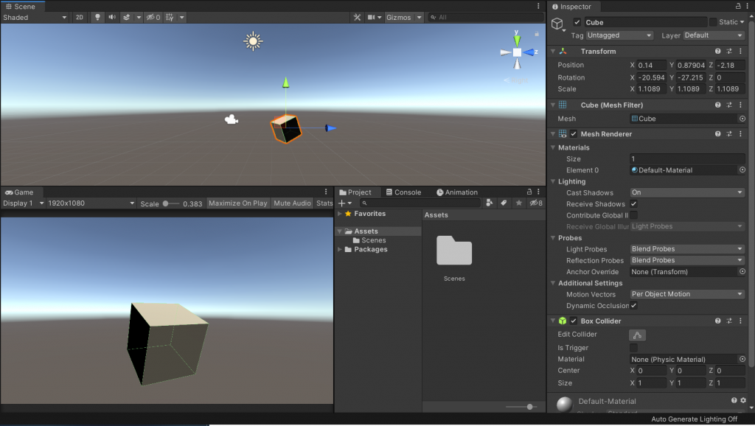755x426 pixels.
Task: Open the Display 1 dropdown in Game view
Action: [23, 203]
